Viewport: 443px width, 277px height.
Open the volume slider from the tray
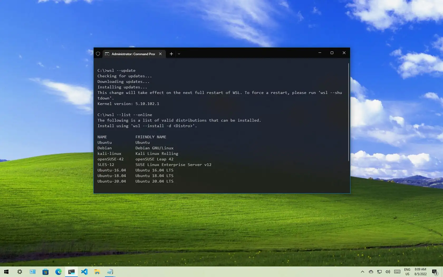click(388, 272)
